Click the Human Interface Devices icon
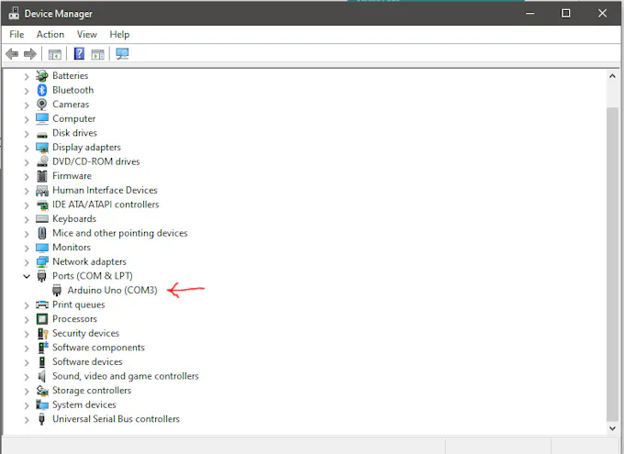Image resolution: width=624 pixels, height=454 pixels. 42,191
